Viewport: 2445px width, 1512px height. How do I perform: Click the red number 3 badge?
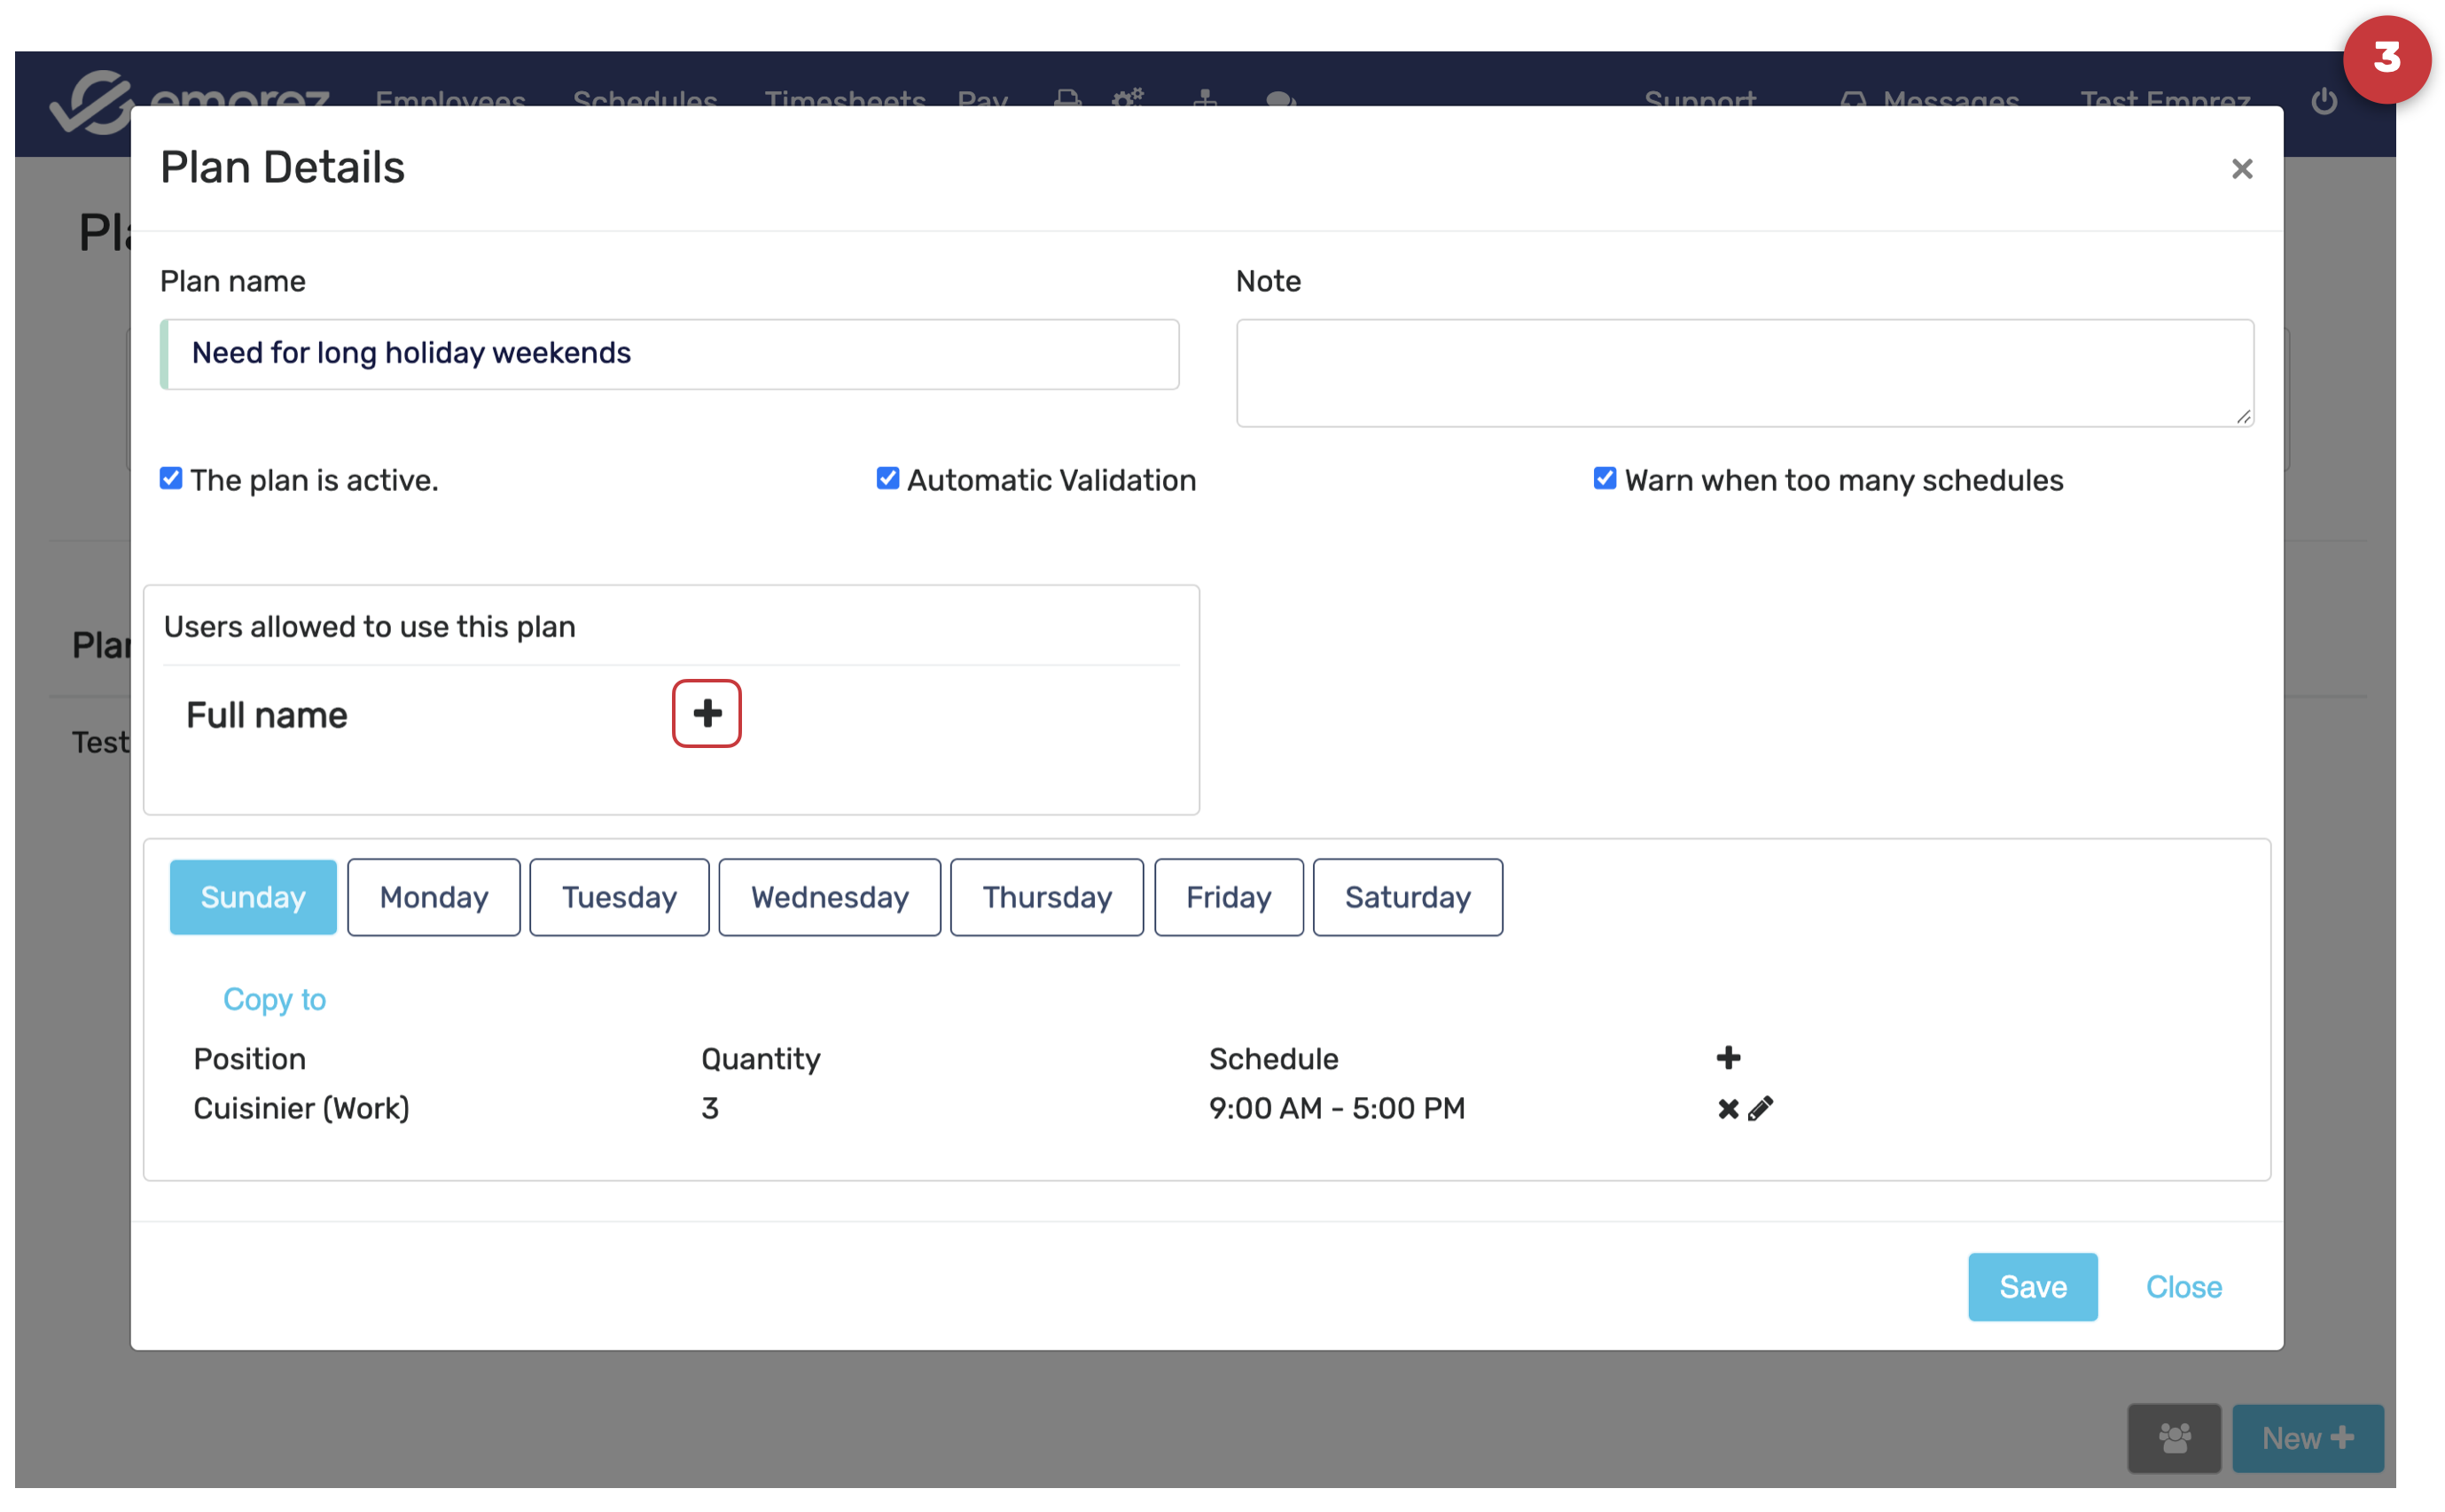click(2386, 58)
